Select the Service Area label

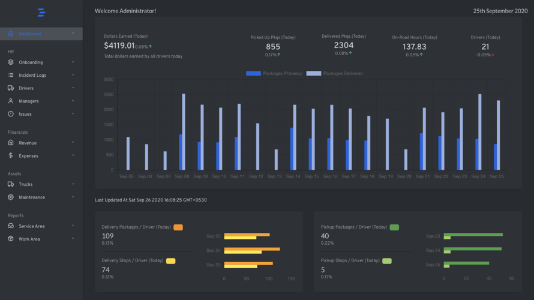(32, 226)
